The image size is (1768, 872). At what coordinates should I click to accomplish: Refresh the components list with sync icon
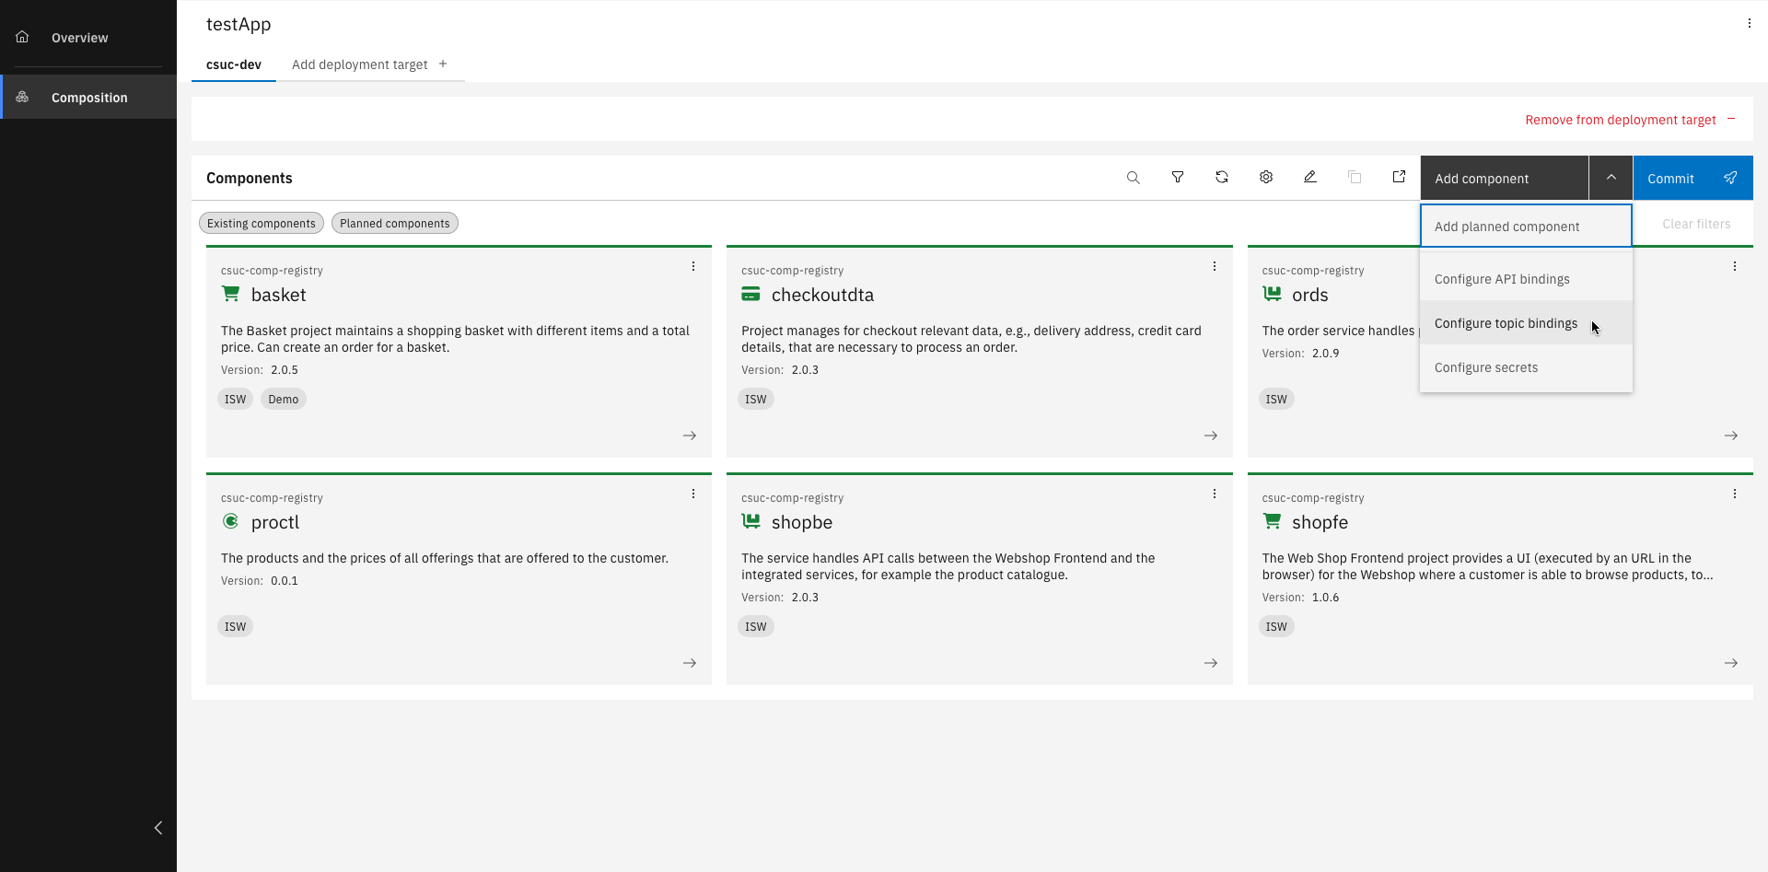click(x=1222, y=177)
